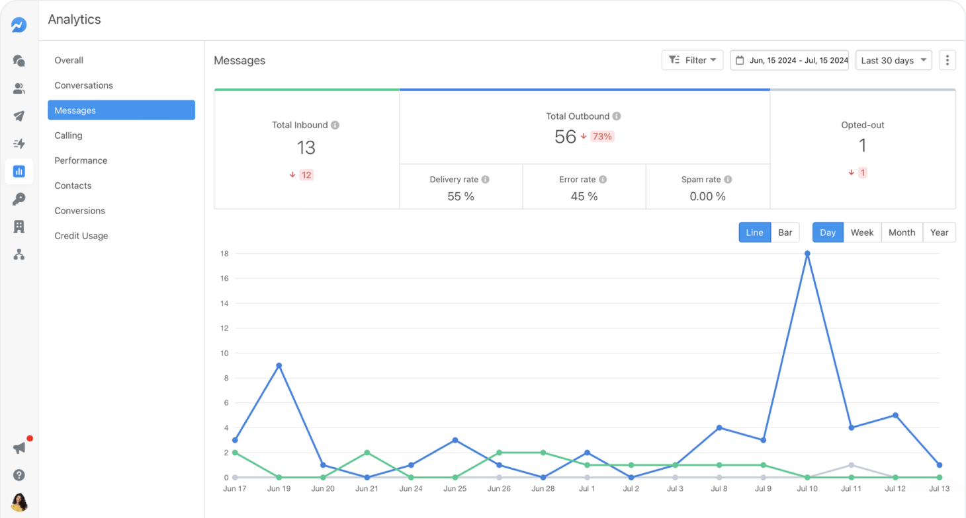Click the gray Jul 11 data point
This screenshot has height=518, width=966.
tap(852, 465)
